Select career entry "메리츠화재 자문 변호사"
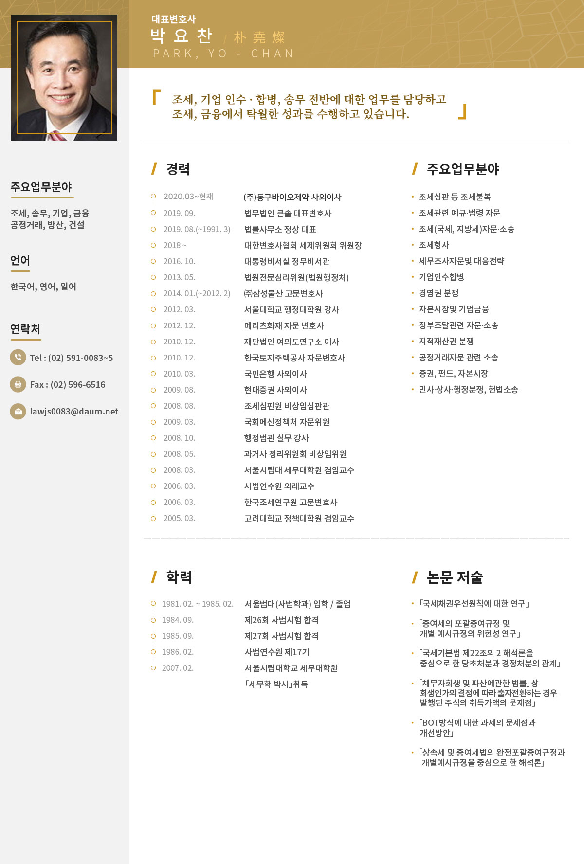 click(284, 325)
